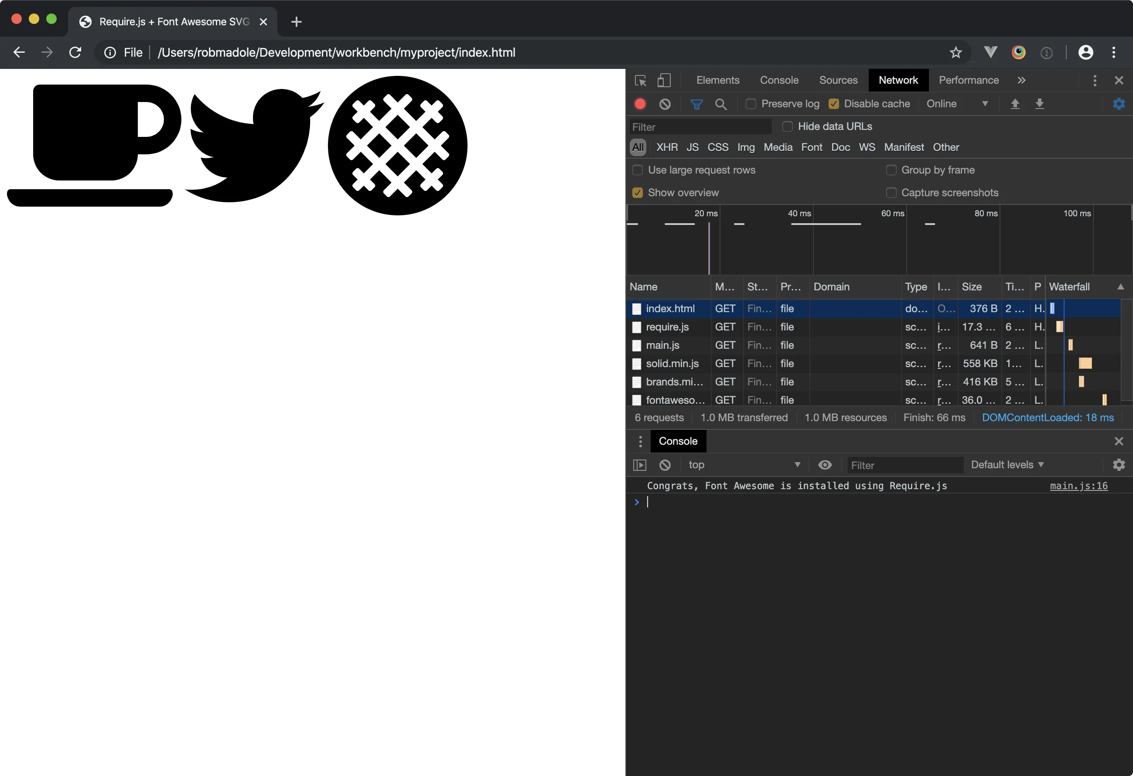Switch to the Performance tab

(968, 80)
